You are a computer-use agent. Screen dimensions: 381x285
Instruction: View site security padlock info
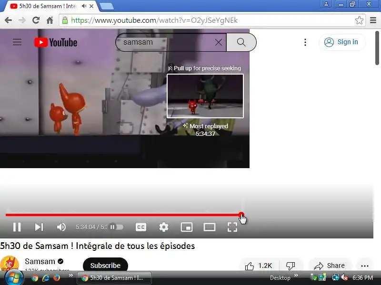[65, 20]
